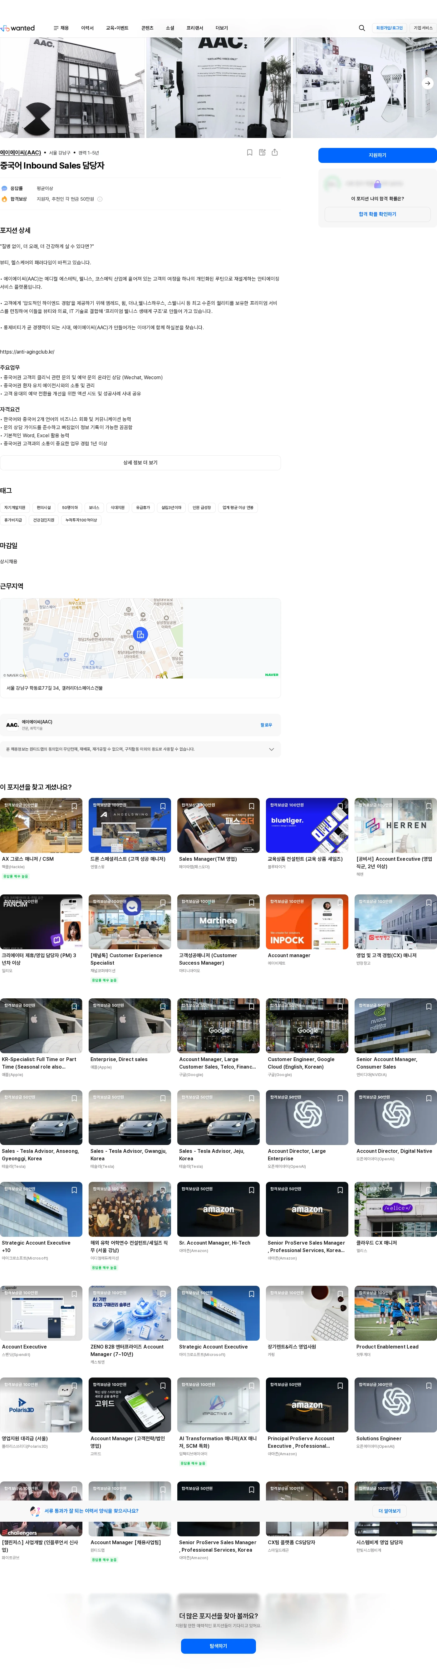Open the search magnifier icon

click(362, 28)
